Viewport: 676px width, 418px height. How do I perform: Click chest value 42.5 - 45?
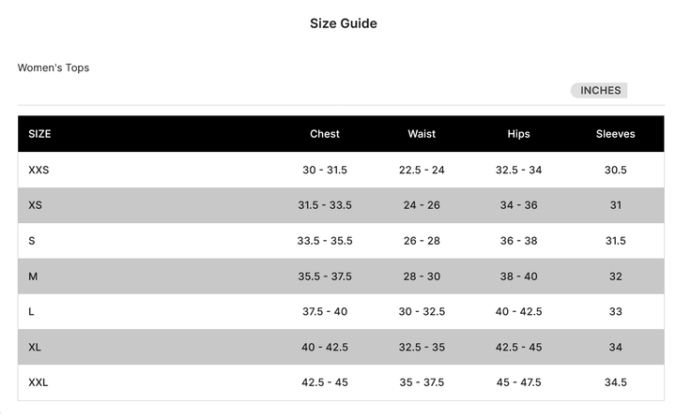pyautogui.click(x=325, y=382)
